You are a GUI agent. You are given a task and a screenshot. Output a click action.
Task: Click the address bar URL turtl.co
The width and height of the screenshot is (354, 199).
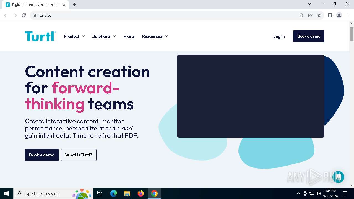point(45,15)
